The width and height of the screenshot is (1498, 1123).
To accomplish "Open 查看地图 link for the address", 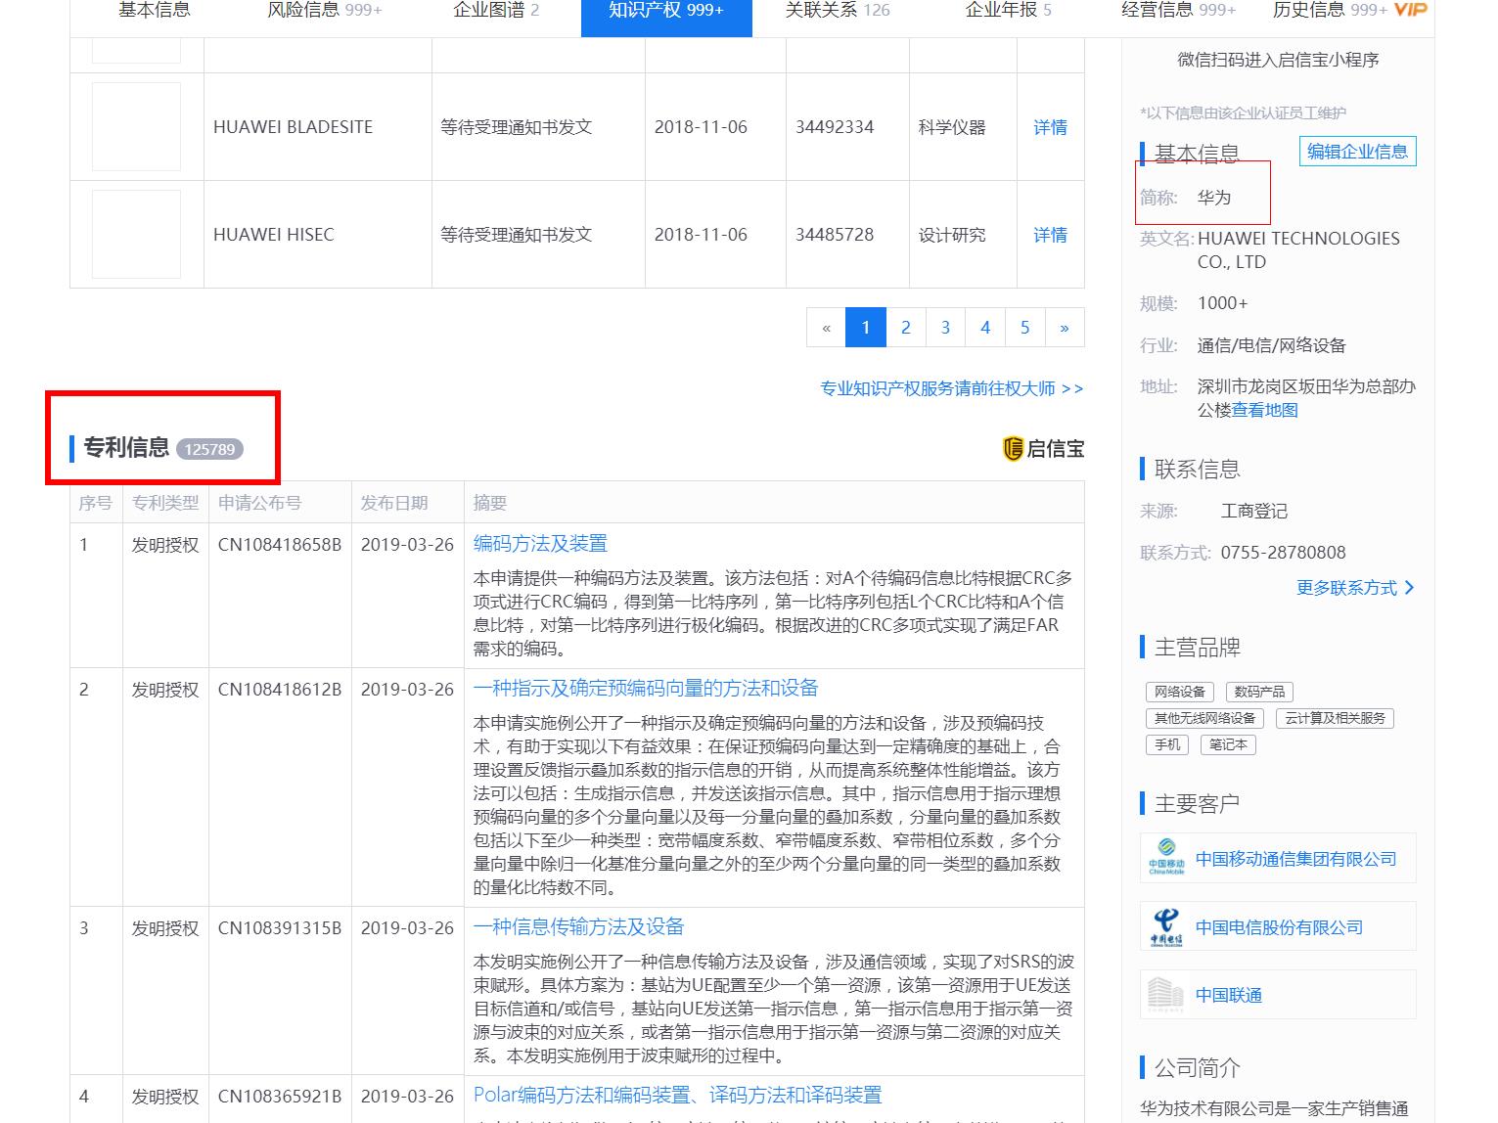I will pyautogui.click(x=1265, y=410).
